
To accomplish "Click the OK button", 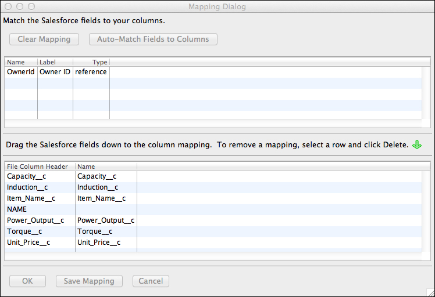I will click(27, 281).
